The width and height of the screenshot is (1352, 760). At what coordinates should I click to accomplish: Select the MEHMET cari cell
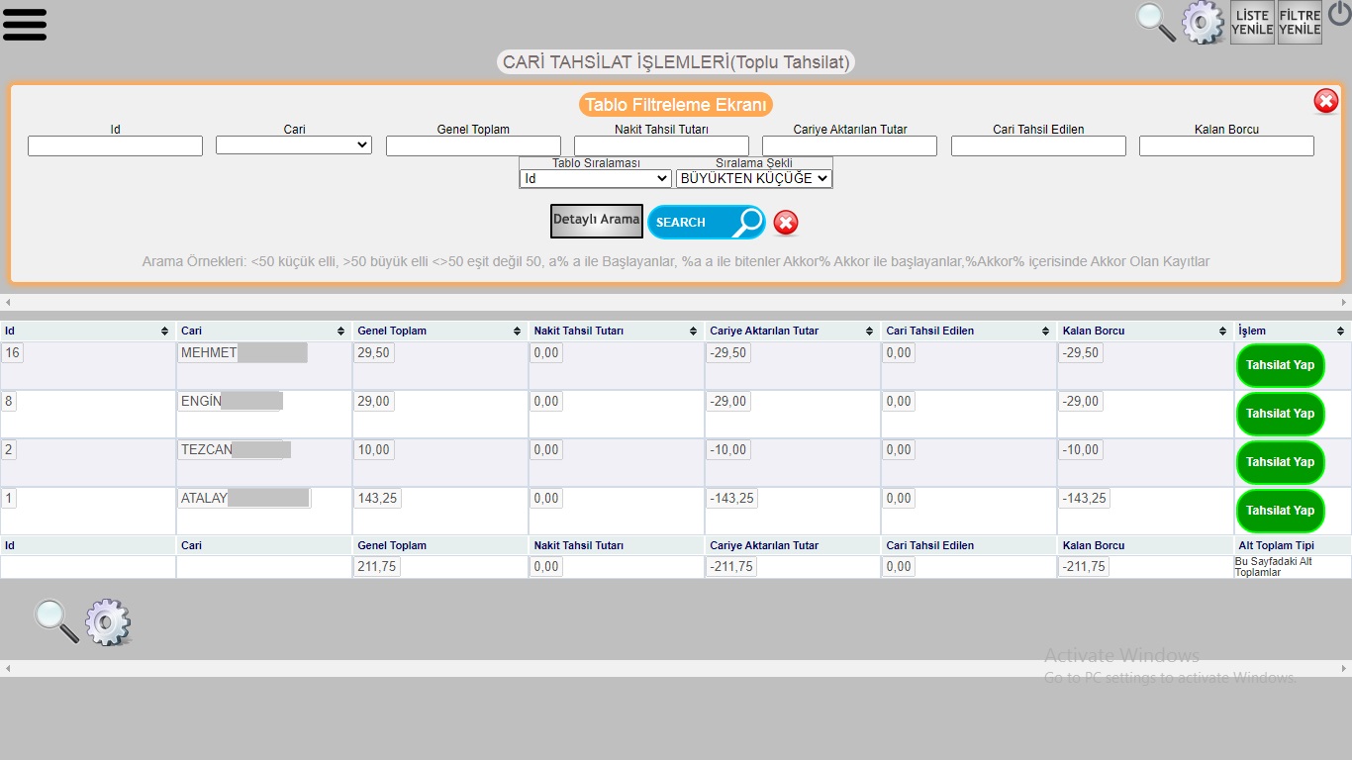(242, 352)
